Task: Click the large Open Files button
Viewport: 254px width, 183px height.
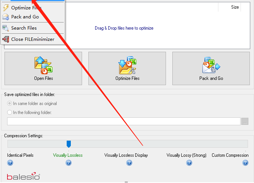Action: point(43,68)
